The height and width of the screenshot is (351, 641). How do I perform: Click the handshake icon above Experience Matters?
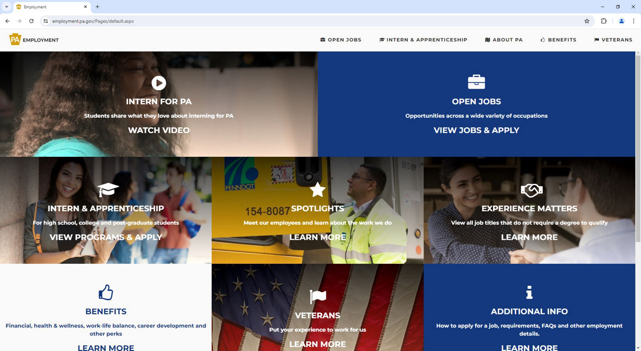pos(531,190)
